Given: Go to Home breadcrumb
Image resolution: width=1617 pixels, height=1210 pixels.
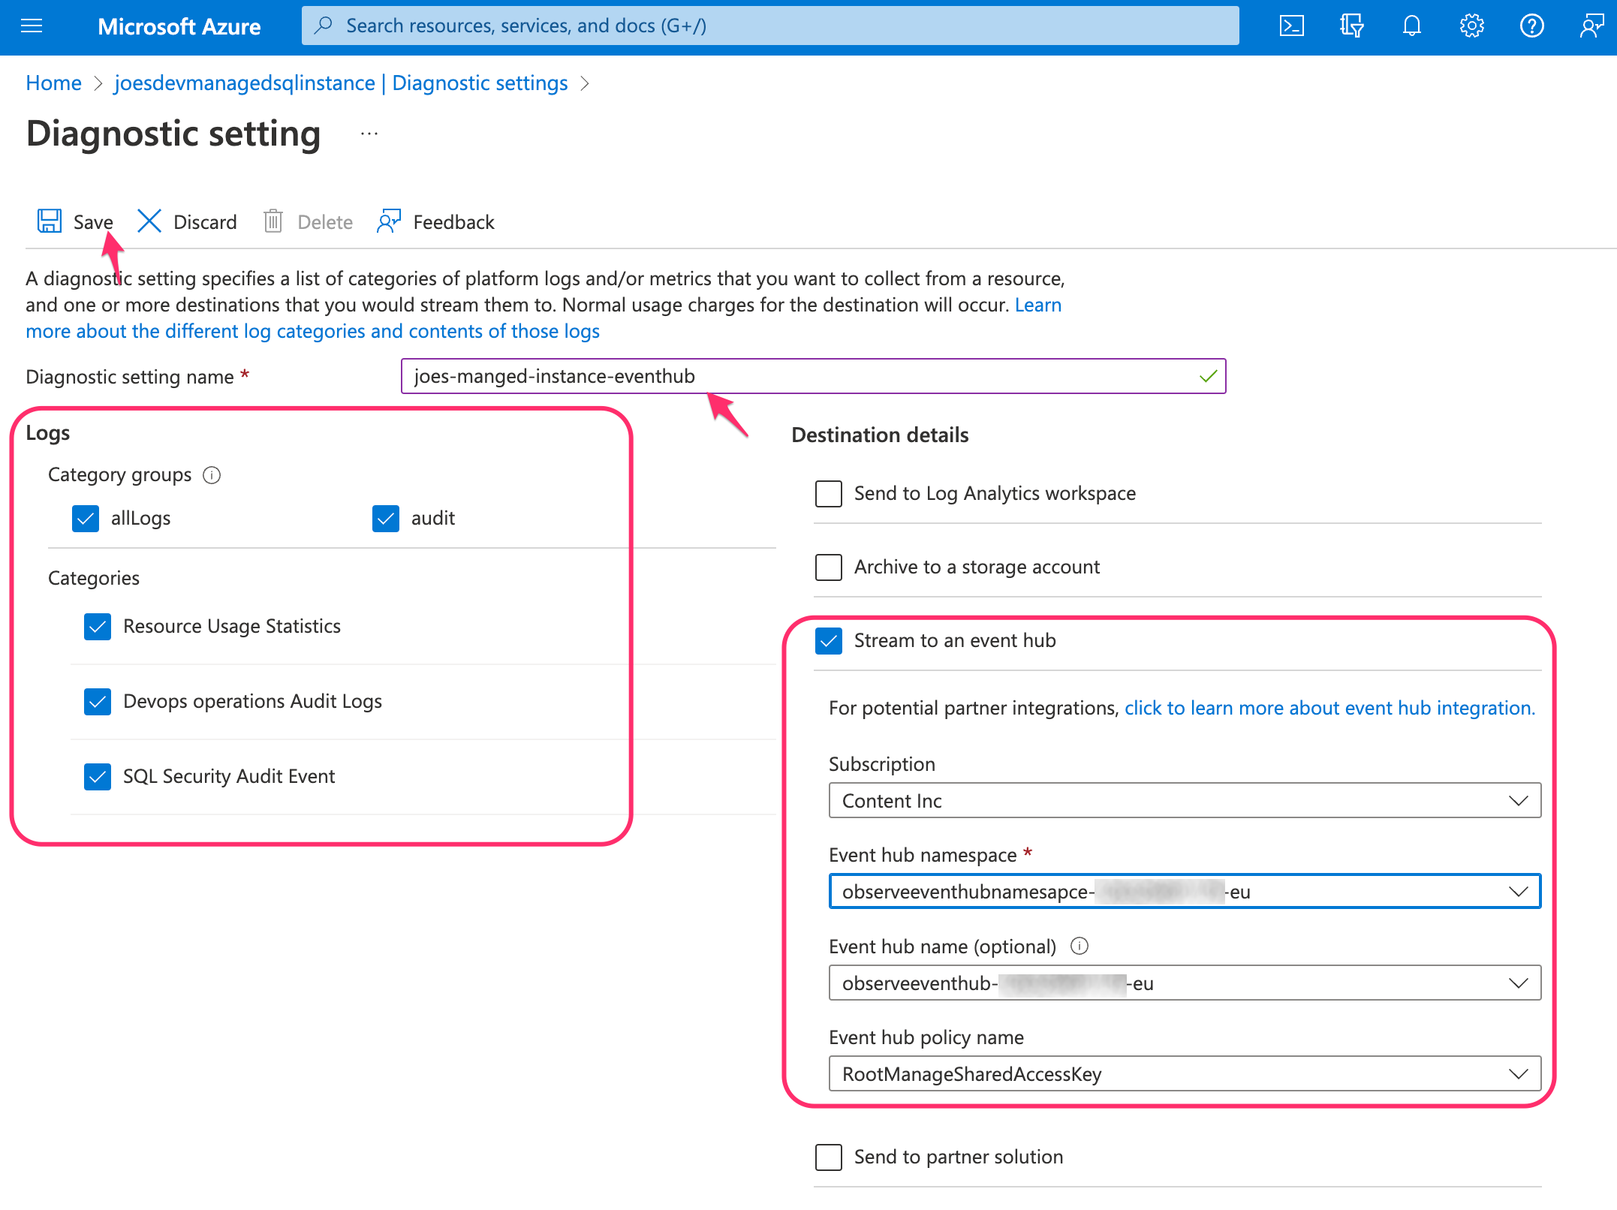Looking at the screenshot, I should click(53, 83).
